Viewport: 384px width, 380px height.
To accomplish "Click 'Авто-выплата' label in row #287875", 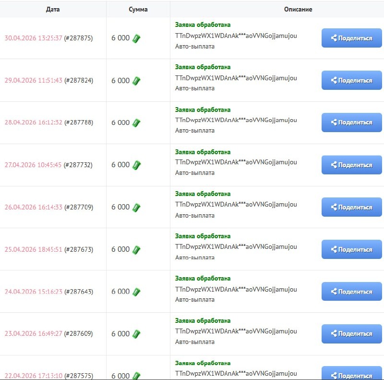I will click(x=195, y=46).
